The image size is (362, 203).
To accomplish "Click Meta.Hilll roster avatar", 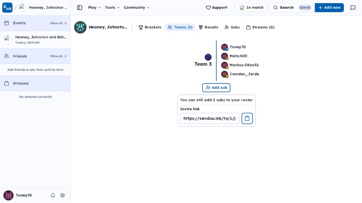I will 224,56.
